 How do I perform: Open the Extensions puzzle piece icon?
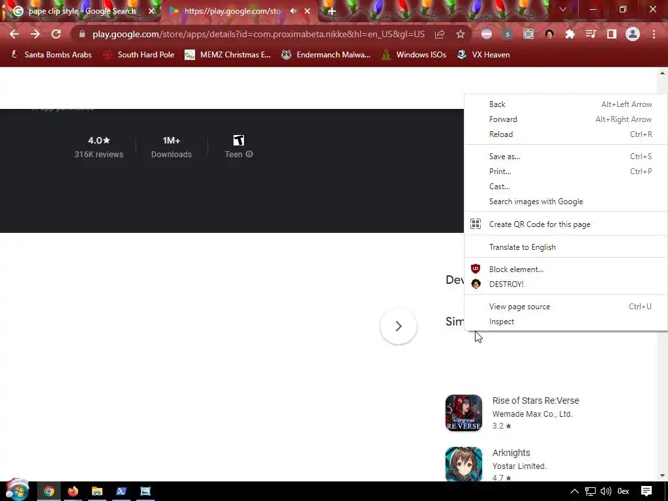click(x=570, y=34)
